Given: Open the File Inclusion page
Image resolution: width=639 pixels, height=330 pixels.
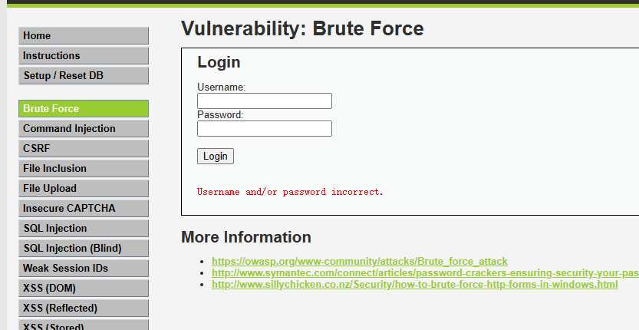Looking at the screenshot, I should [83, 169].
